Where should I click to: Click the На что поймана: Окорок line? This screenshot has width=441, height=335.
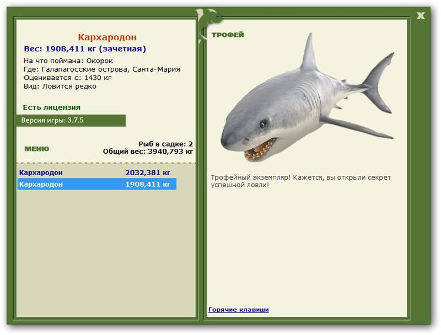pos(68,61)
